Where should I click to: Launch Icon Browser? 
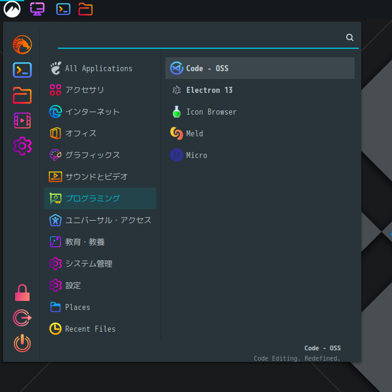[x=260, y=112]
